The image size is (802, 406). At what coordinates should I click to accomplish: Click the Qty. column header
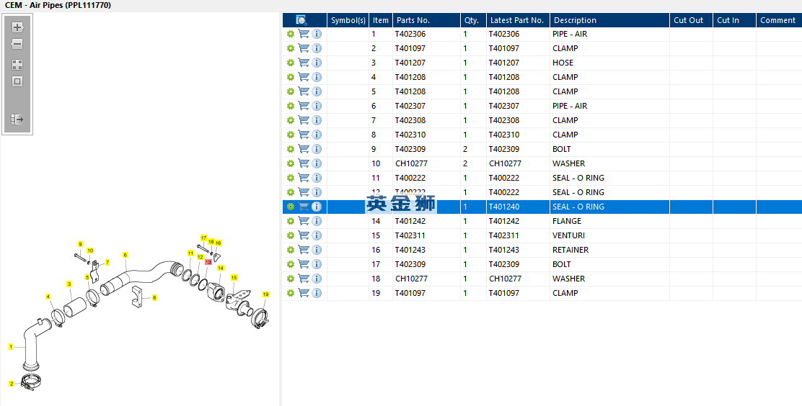(473, 20)
